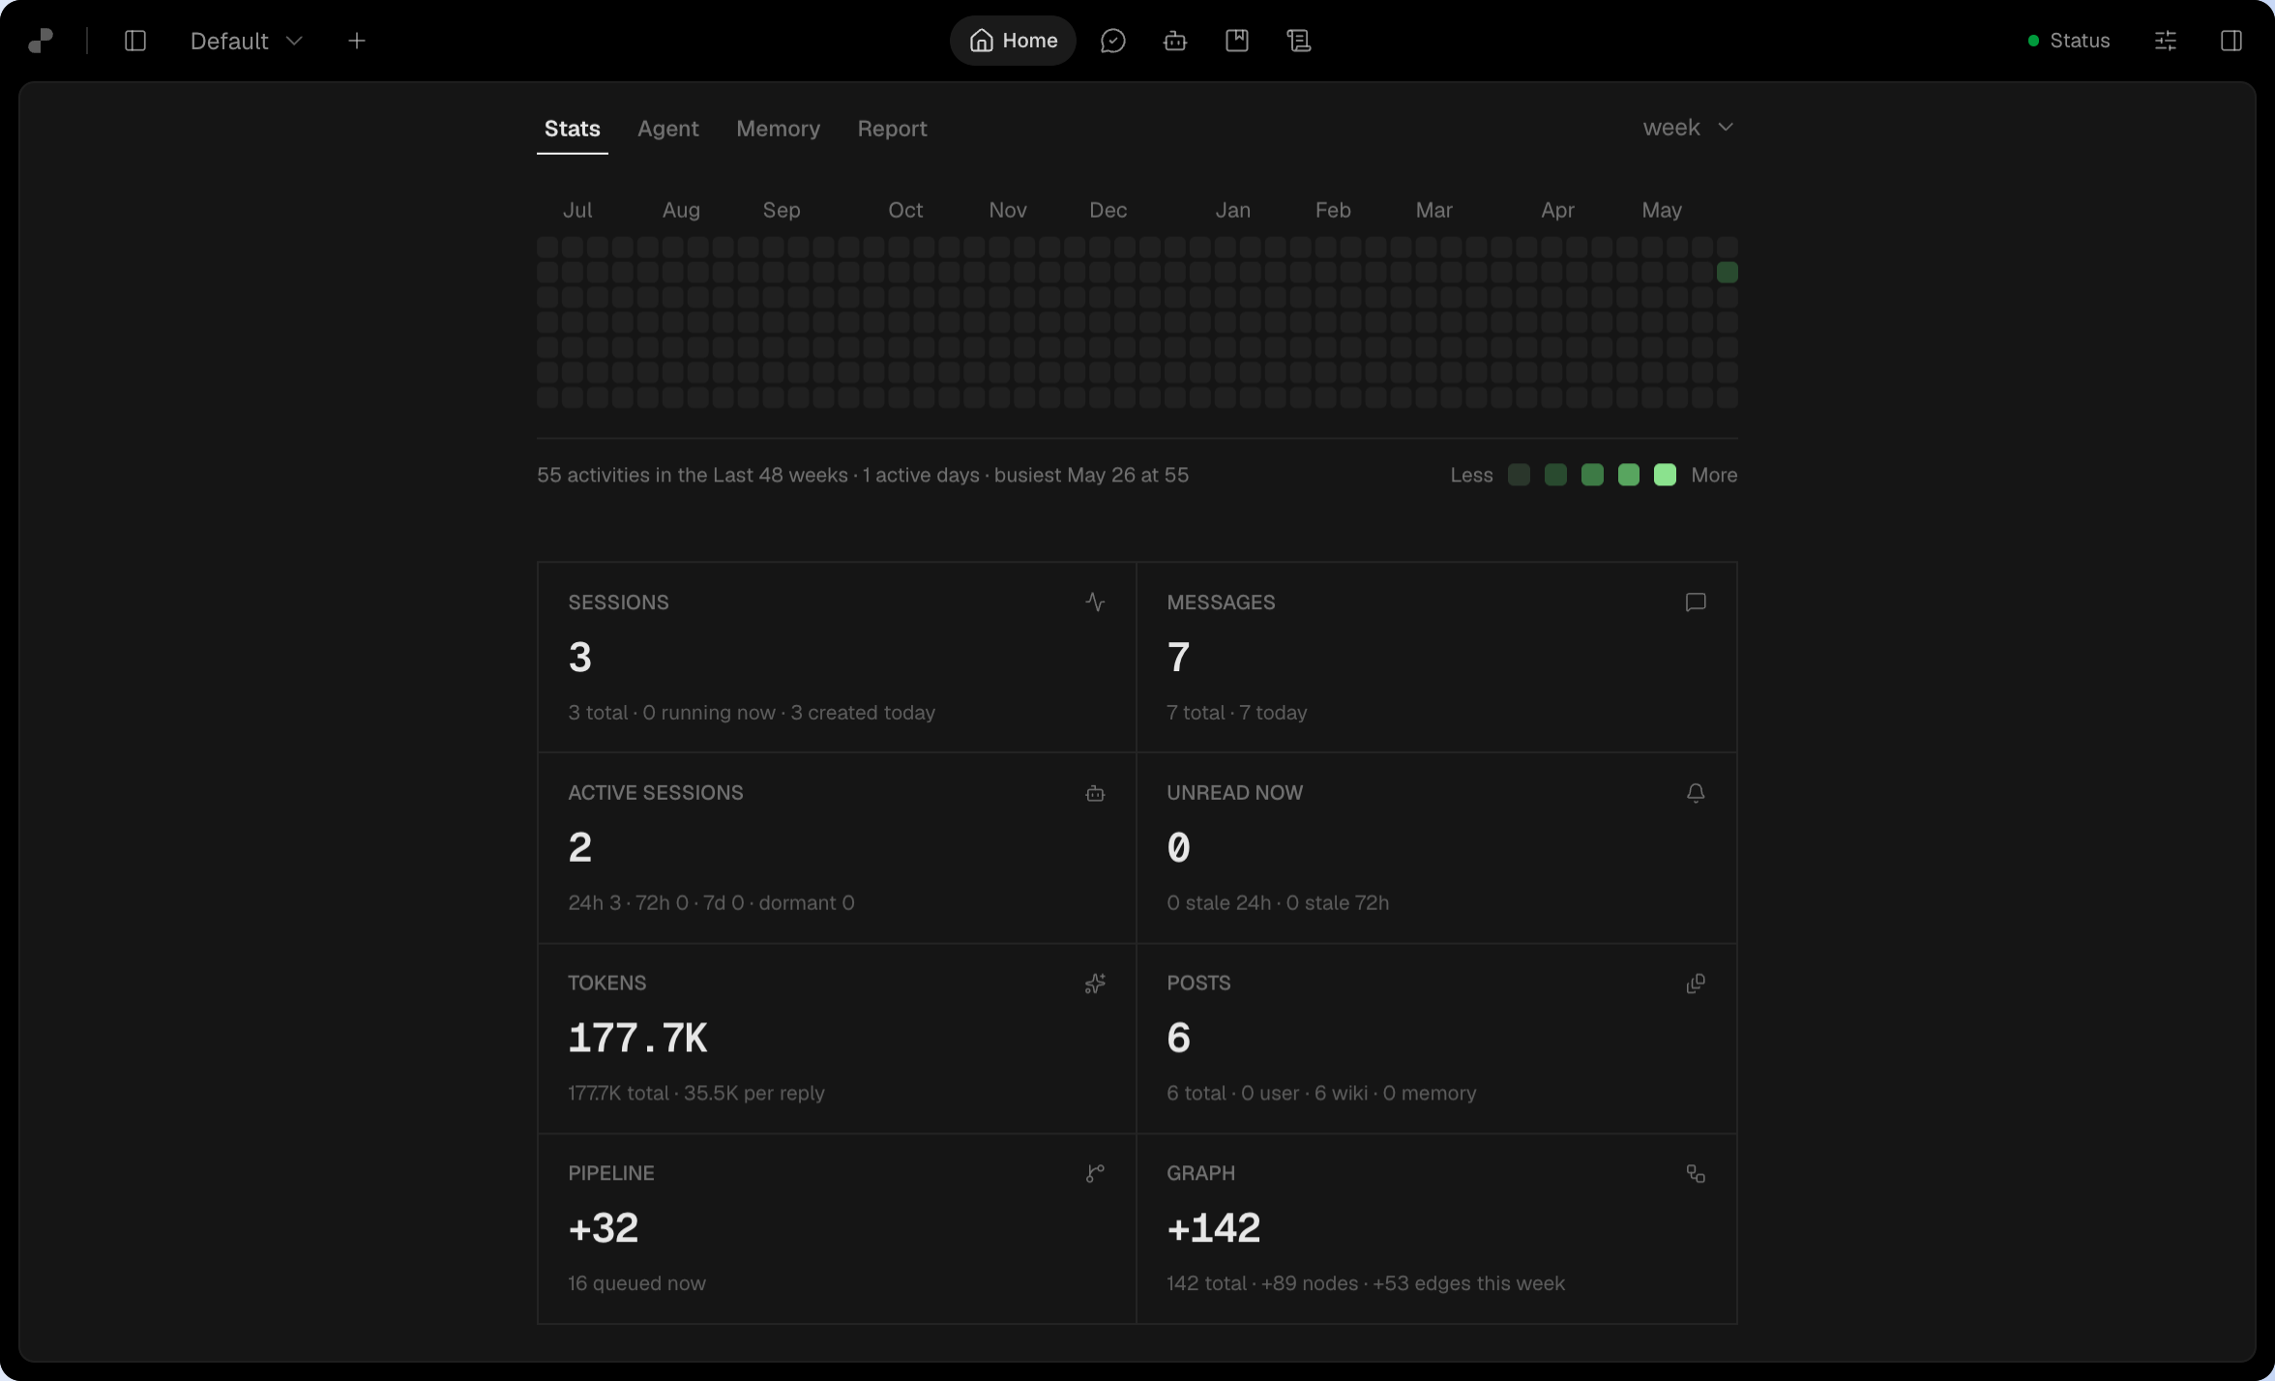Switch to the Report tab
Viewport: 2275px width, 1381px height.
coord(892,129)
